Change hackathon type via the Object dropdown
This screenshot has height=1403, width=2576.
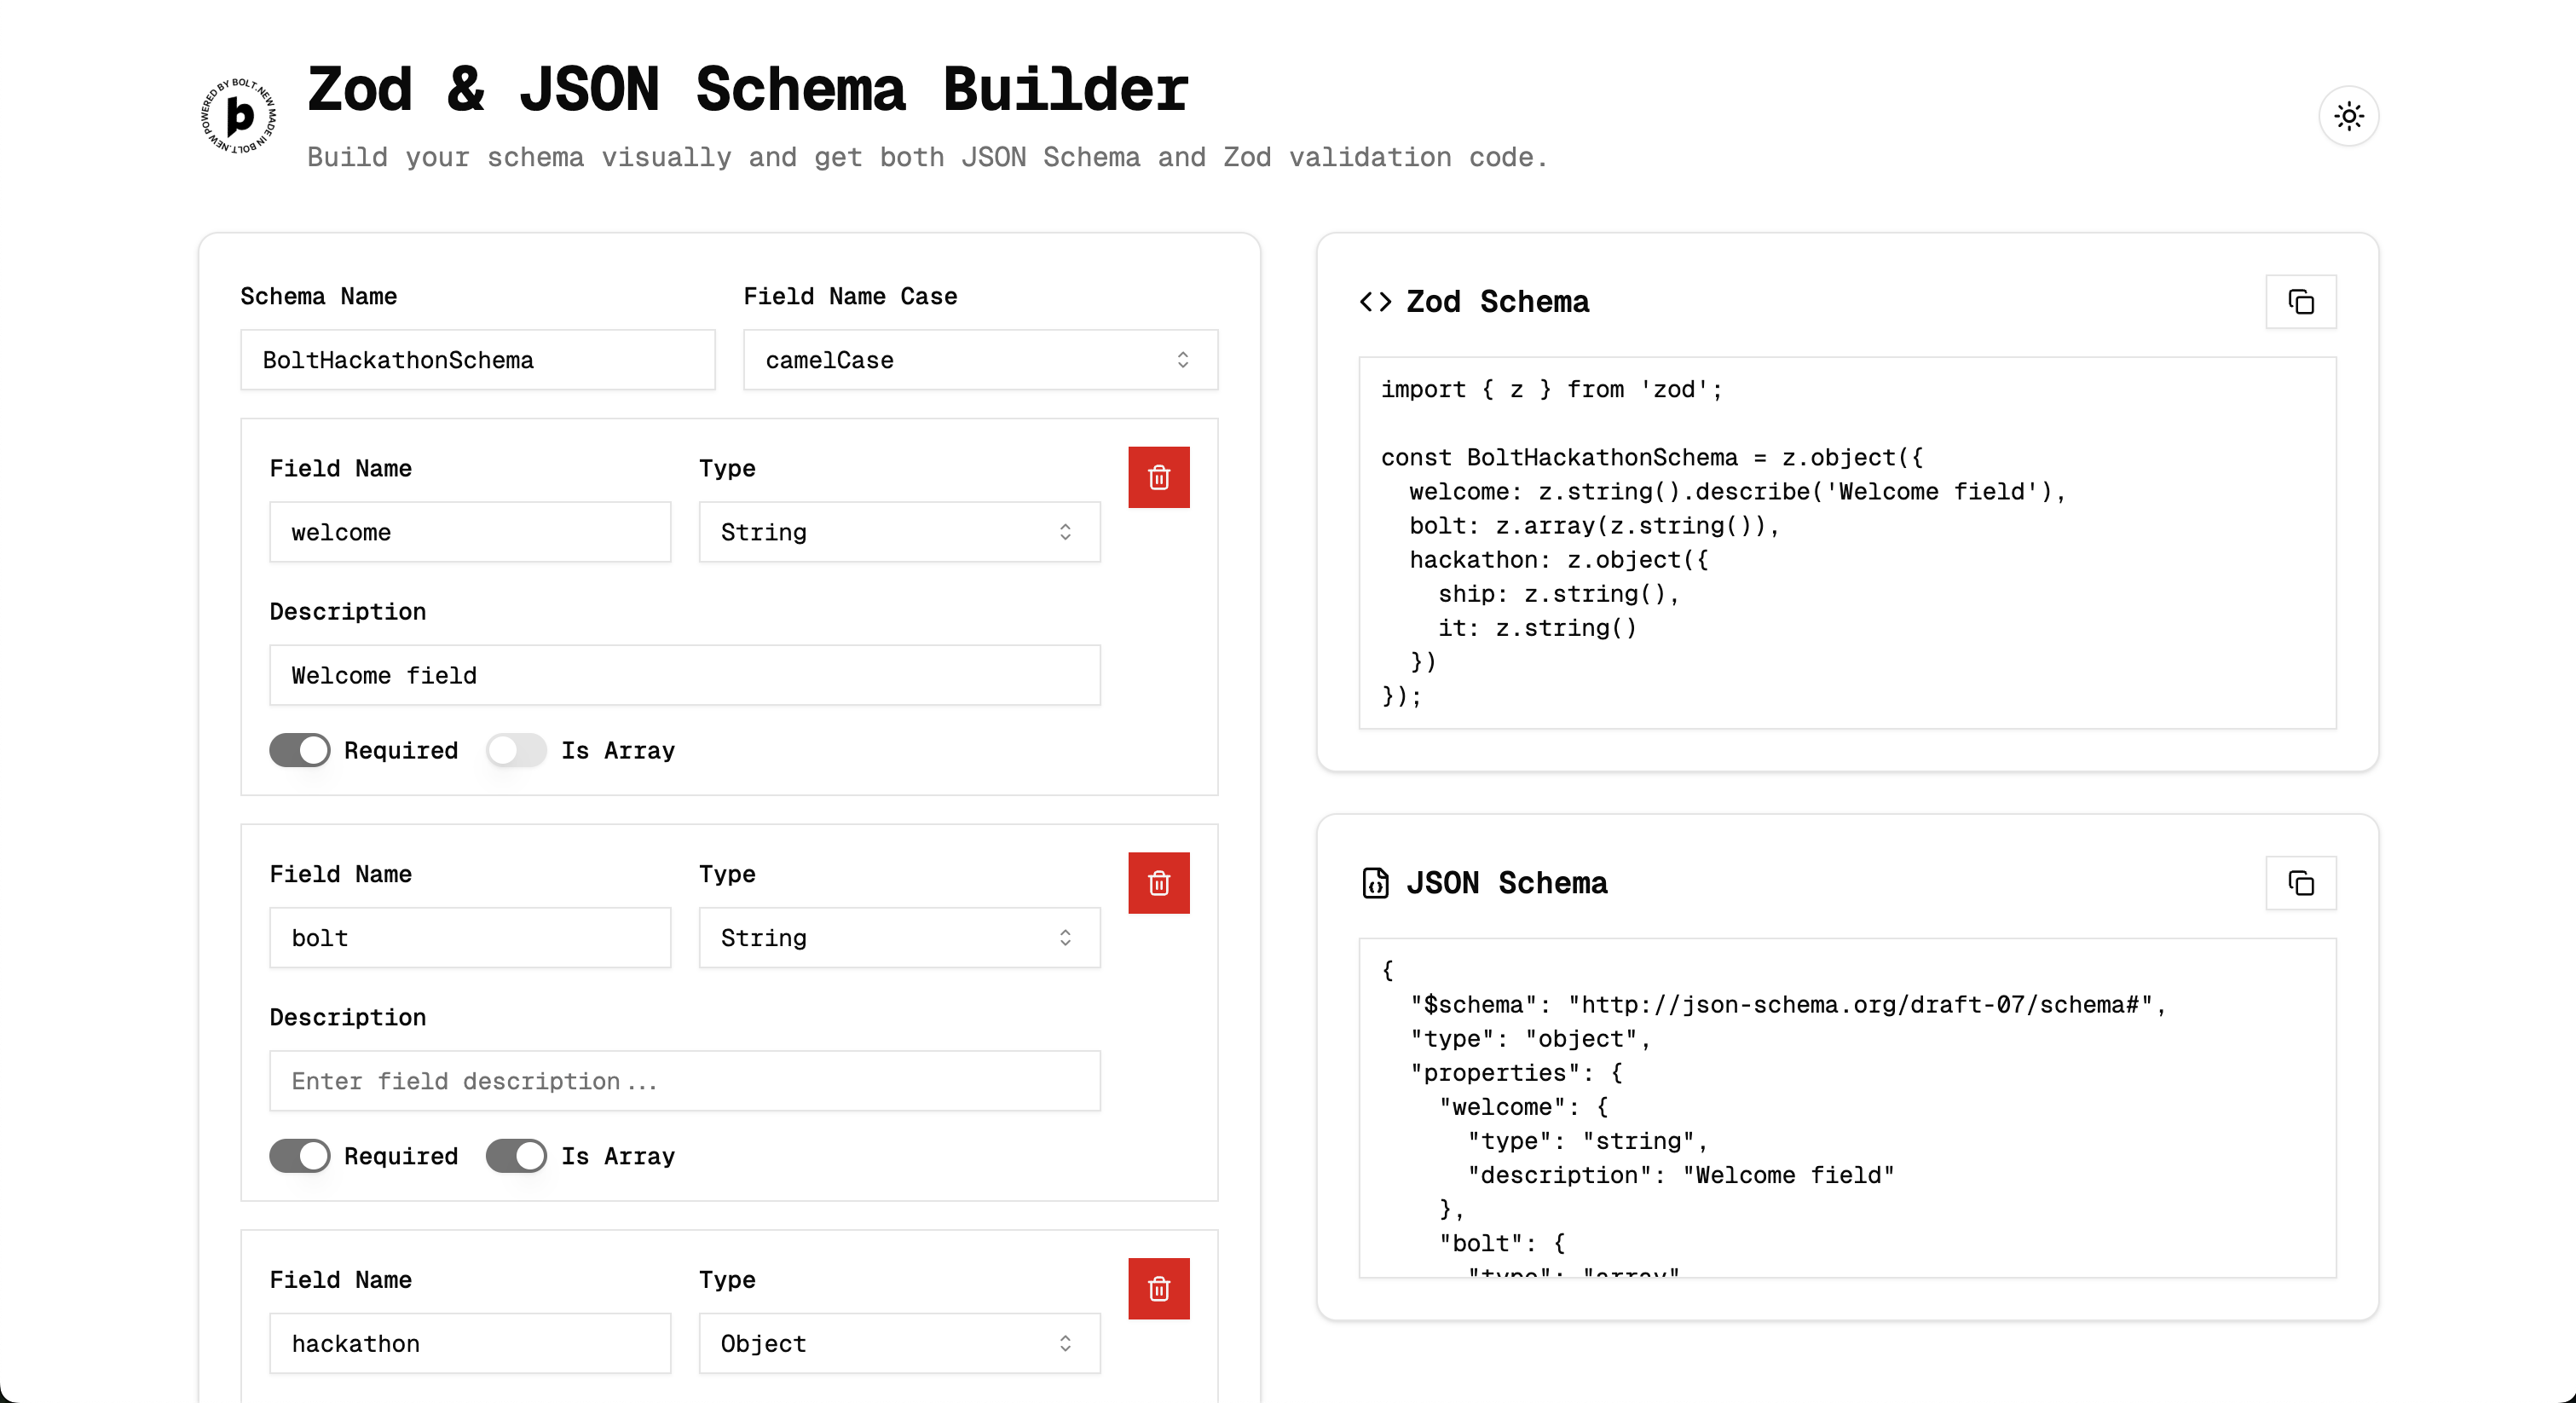pyautogui.click(x=898, y=1343)
